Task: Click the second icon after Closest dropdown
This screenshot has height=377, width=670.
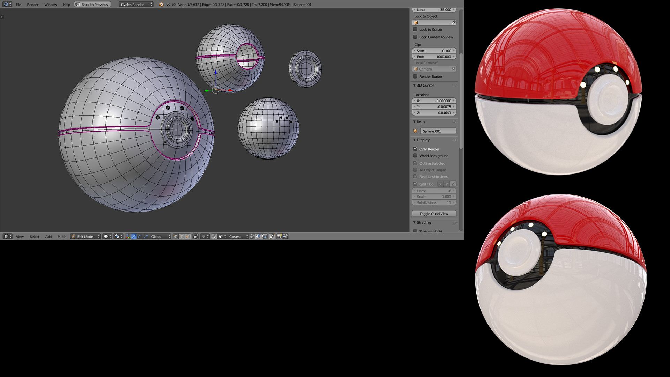Action: pyautogui.click(x=258, y=237)
